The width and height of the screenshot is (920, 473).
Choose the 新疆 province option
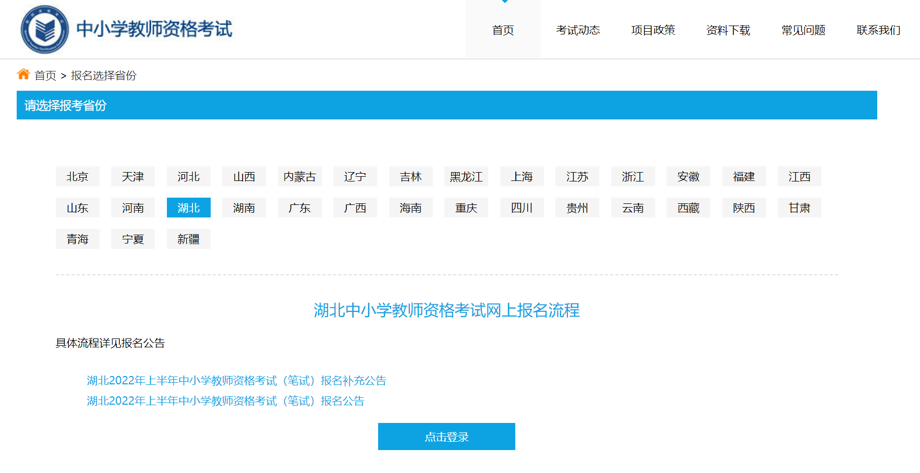188,239
